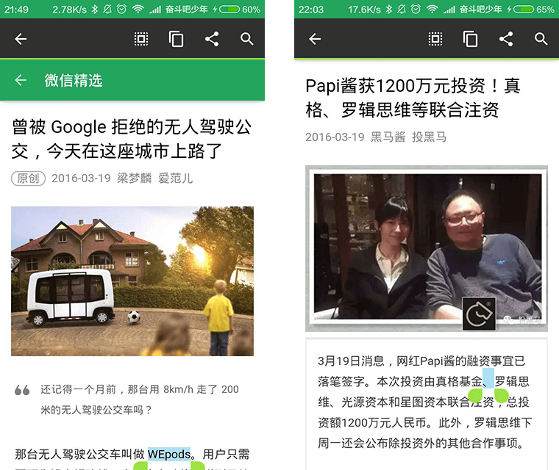Tap the quotation mark icon beside the quote
559x470 pixels.
(22, 390)
